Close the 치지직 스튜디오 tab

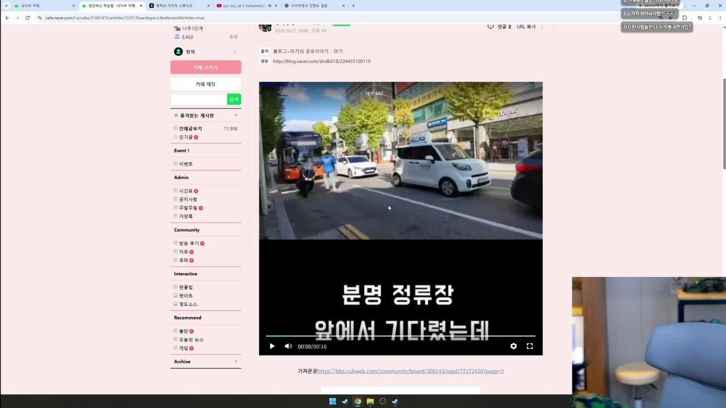[208, 6]
